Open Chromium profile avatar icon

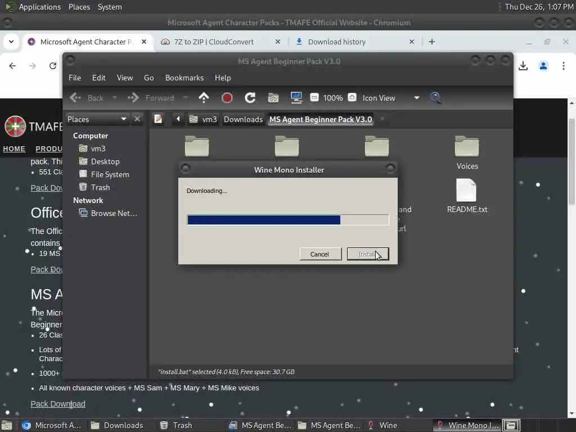coord(543,66)
